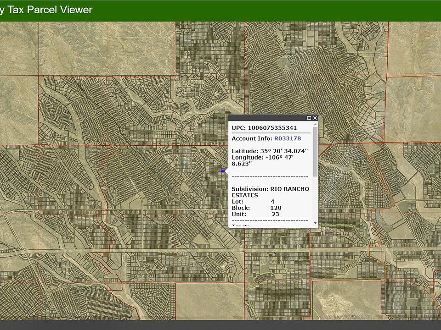Viewport: 441px width, 330px height.
Task: Close the parcel info popup
Action: point(315,118)
